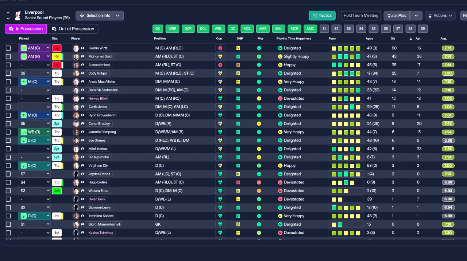Open Jeremie Frimpong's WB (R) picked dropdown
The width and height of the screenshot is (467, 261).
34,132
